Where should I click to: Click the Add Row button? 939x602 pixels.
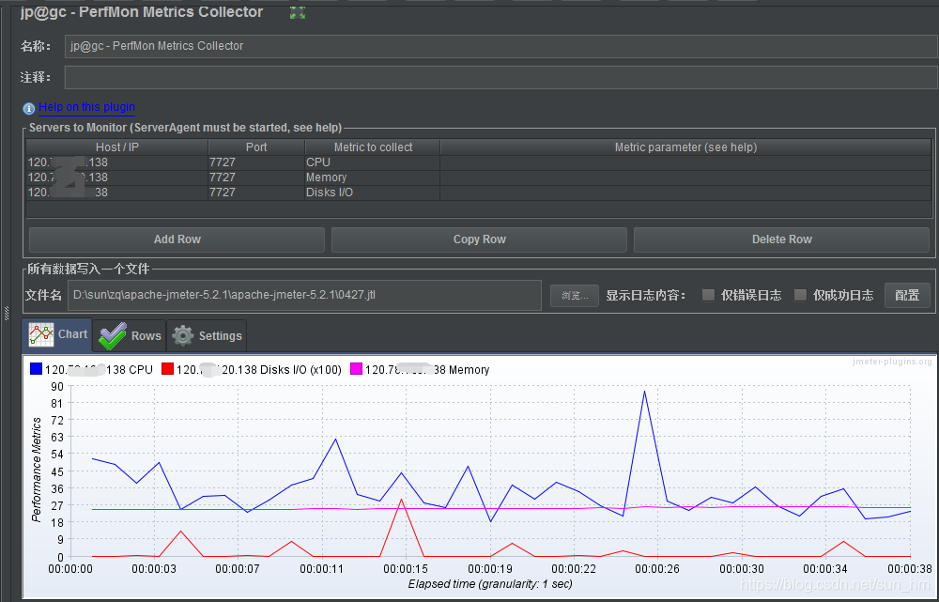177,239
